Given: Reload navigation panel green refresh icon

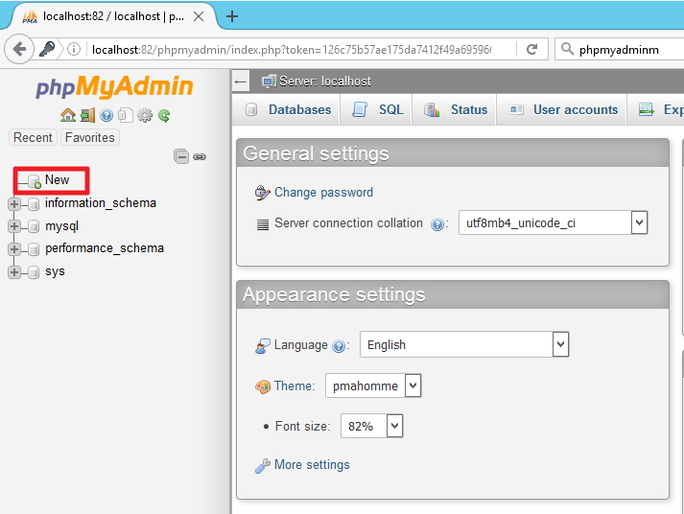Looking at the screenshot, I should click(164, 115).
